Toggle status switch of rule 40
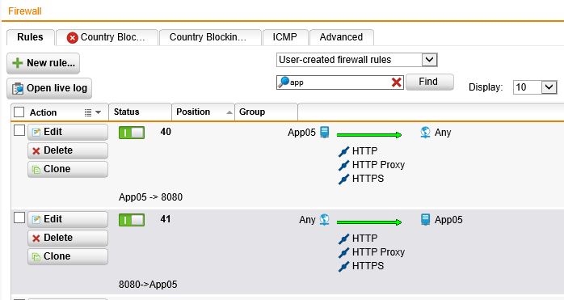564x300 pixels. [132, 133]
